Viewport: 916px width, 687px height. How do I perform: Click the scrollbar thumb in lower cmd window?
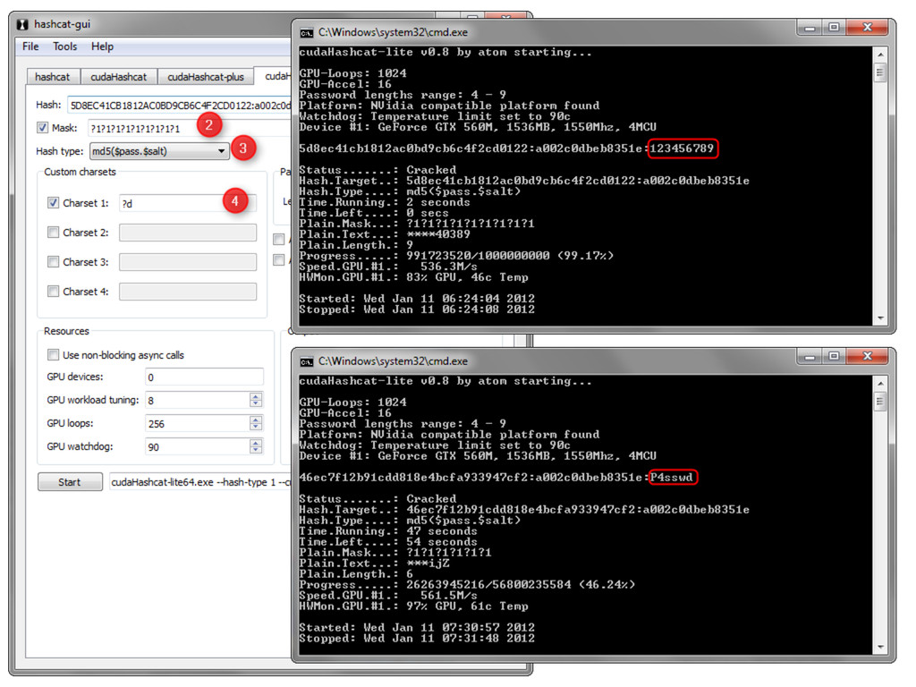tap(880, 402)
